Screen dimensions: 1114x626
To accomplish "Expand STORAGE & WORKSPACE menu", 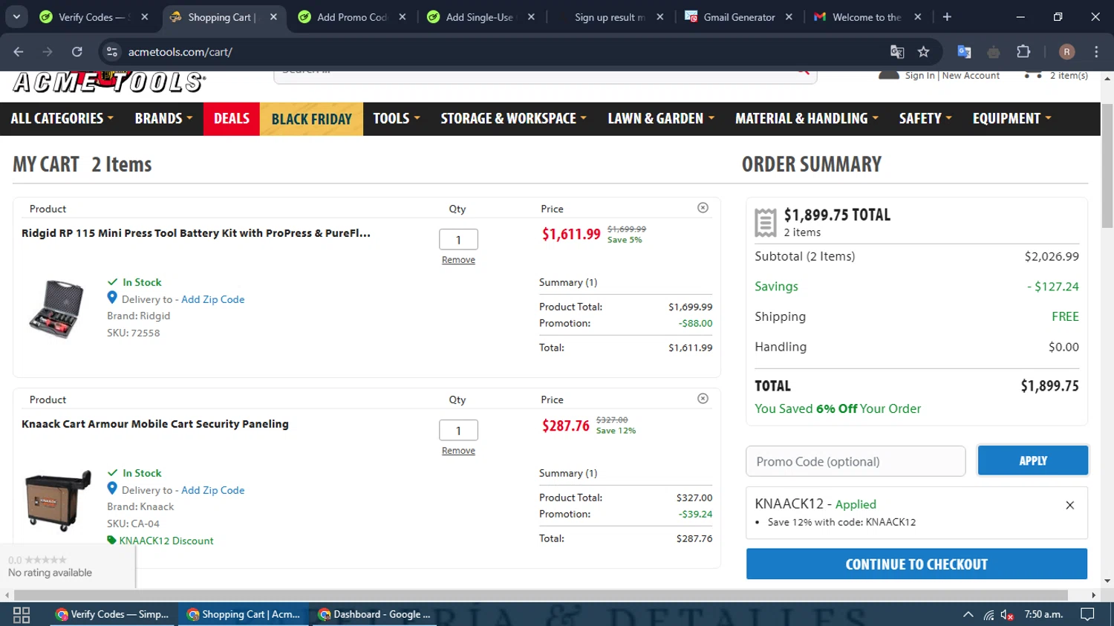I will click(513, 119).
